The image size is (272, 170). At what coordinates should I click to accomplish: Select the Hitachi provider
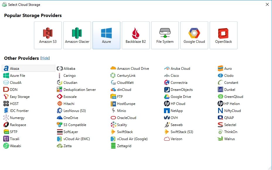pyautogui.click(x=66, y=104)
